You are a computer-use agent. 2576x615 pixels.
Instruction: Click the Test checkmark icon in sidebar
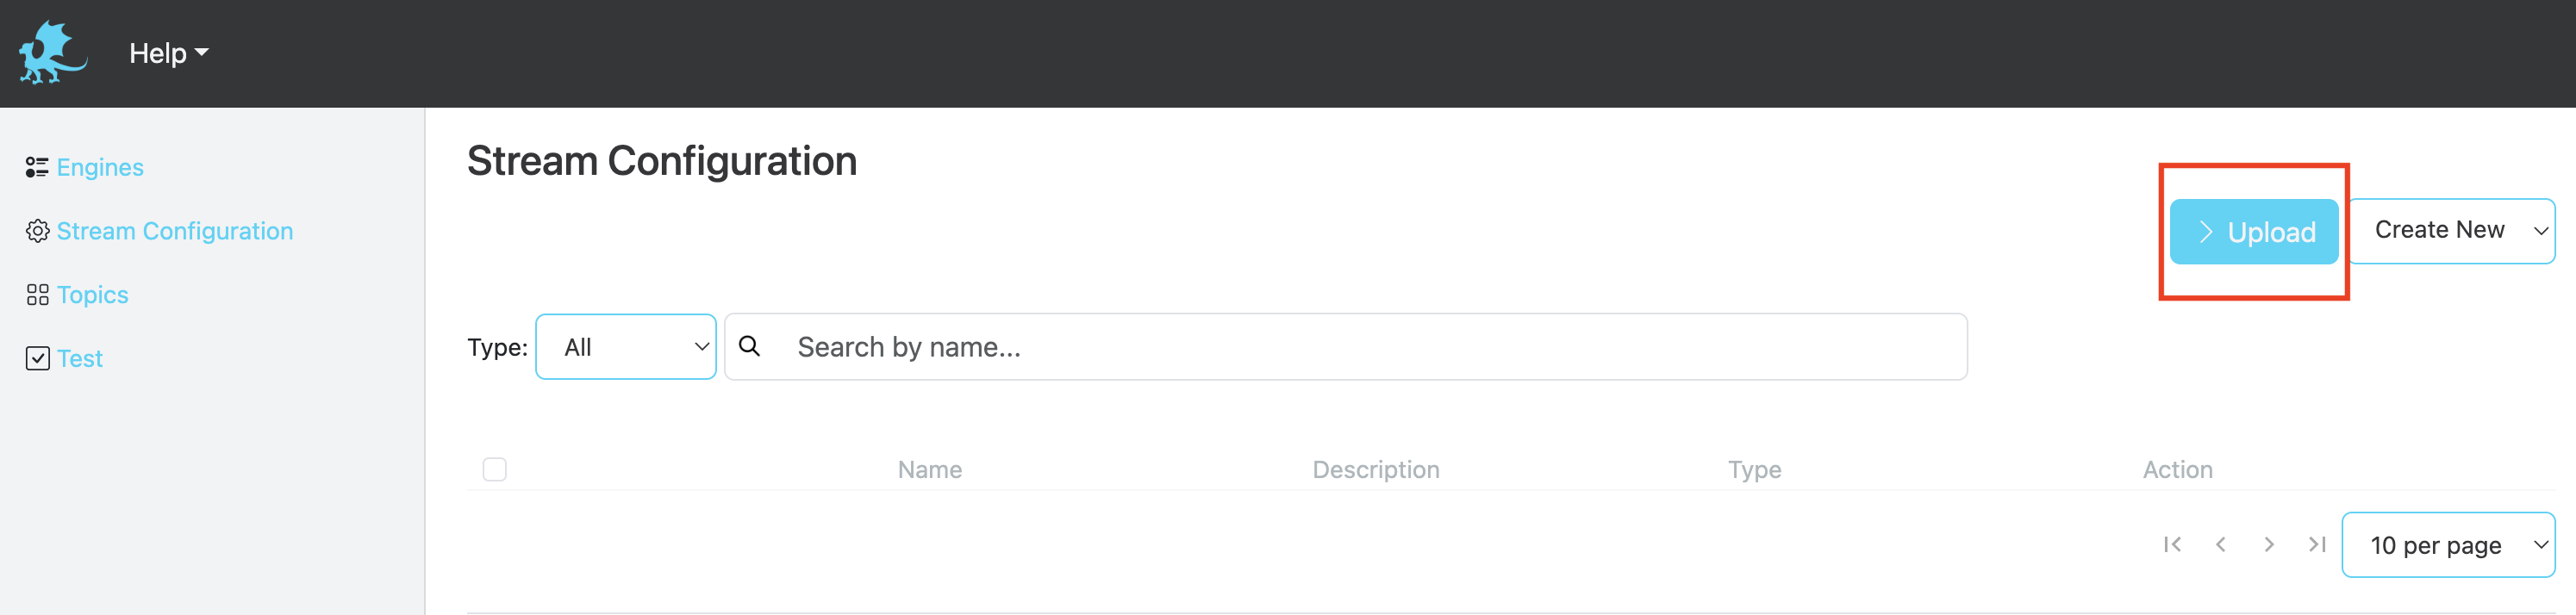pyautogui.click(x=37, y=358)
